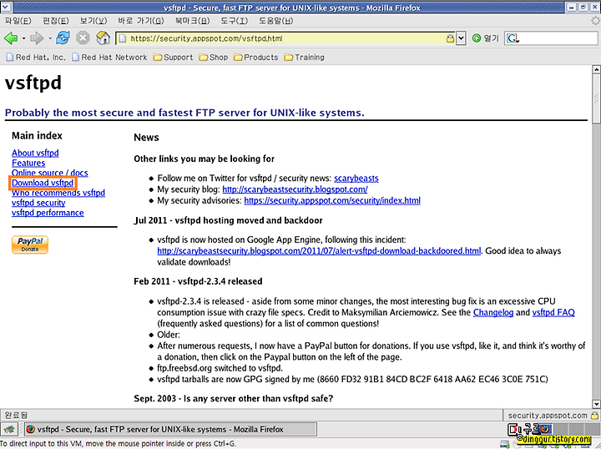Image resolution: width=601 pixels, height=449 pixels.
Task: Open the 편집(E) menu
Action: (x=56, y=21)
